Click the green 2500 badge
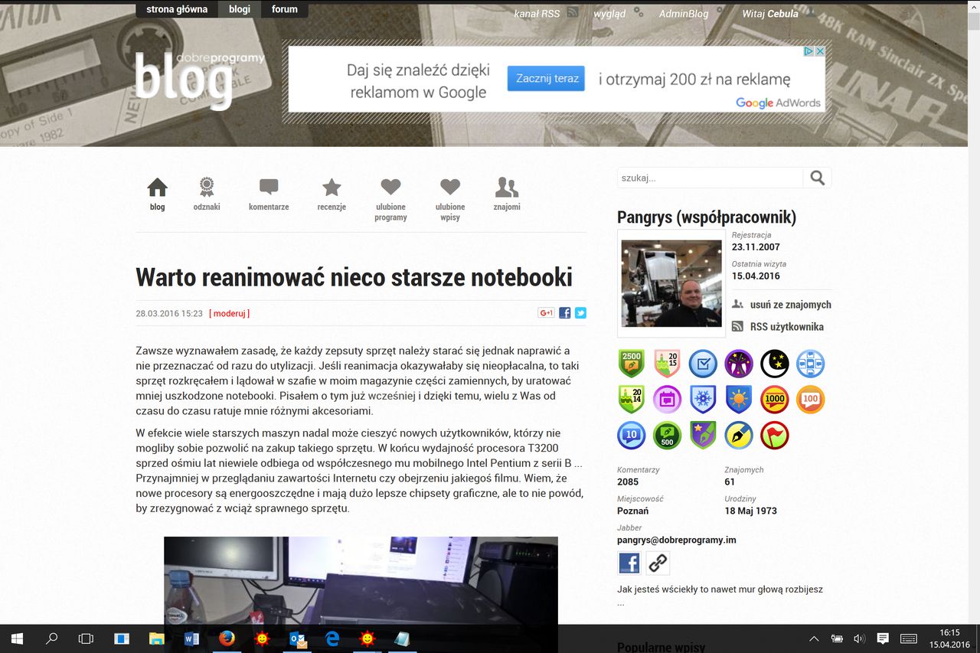The width and height of the screenshot is (980, 653). tap(632, 364)
